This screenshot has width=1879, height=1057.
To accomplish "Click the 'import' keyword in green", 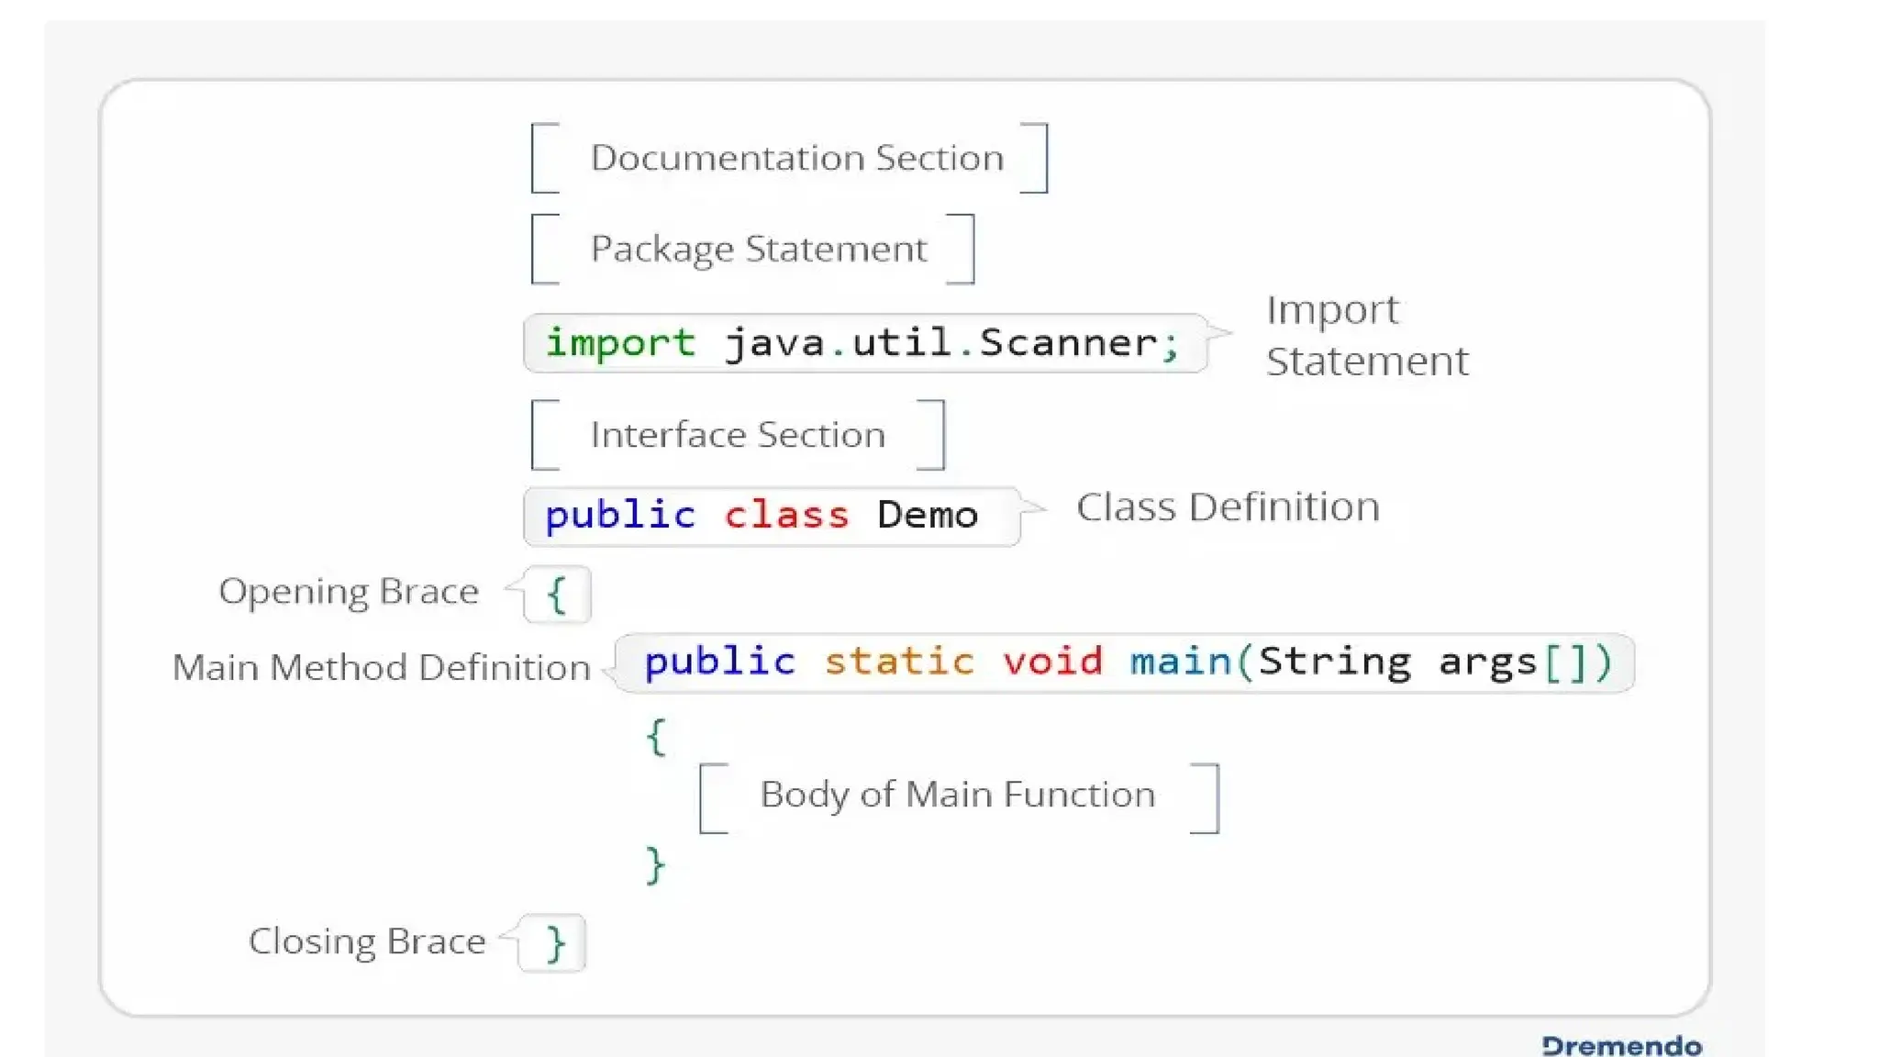I will (620, 343).
